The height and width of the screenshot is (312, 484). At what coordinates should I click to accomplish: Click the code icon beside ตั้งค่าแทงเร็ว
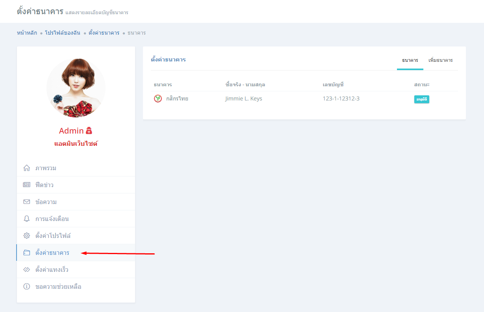(27, 270)
